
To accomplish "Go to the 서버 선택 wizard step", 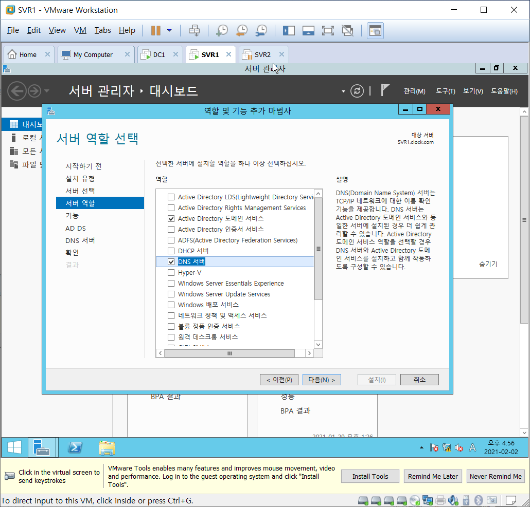I will coord(80,191).
